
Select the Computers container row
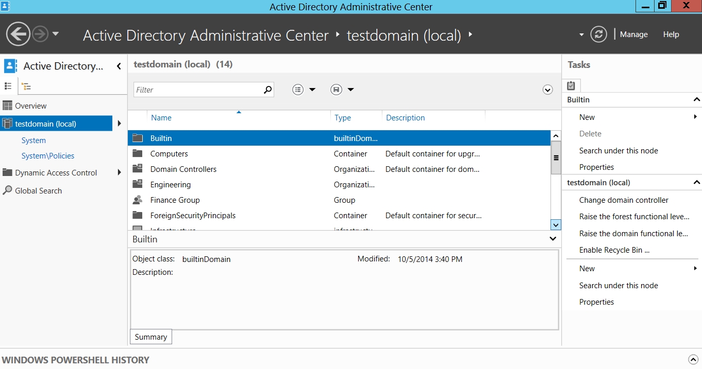pyautogui.click(x=339, y=154)
